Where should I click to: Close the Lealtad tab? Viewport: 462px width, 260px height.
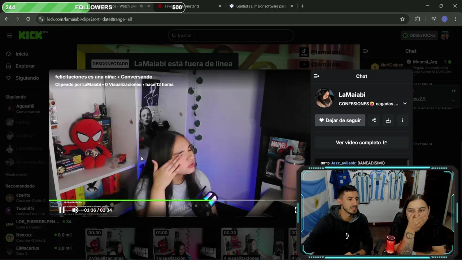click(292, 6)
